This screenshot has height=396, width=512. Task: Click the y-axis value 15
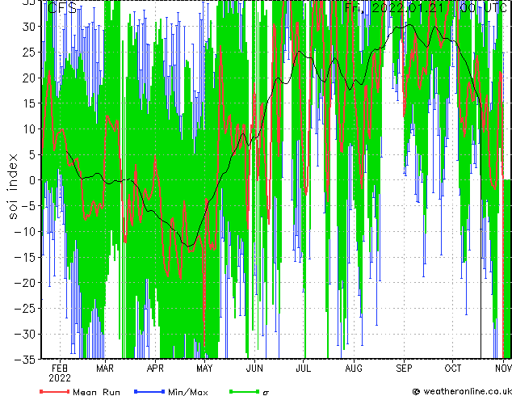point(29,103)
